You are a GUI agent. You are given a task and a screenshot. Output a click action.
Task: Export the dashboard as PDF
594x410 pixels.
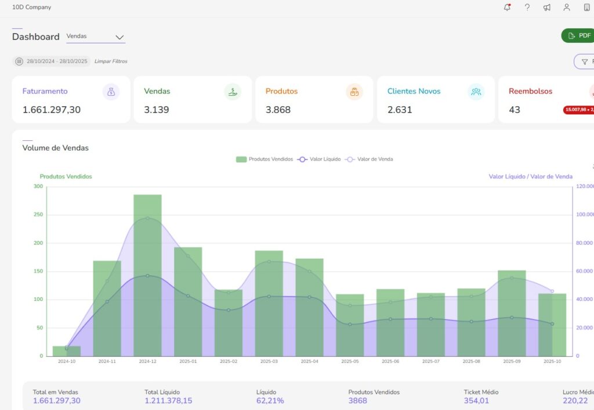coord(578,36)
